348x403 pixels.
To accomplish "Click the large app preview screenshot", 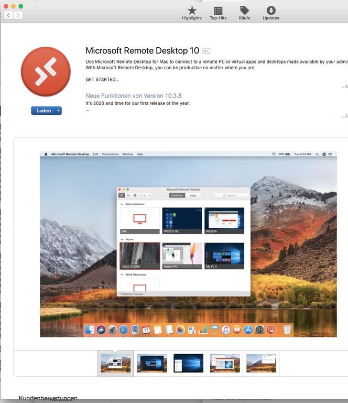I will (188, 245).
